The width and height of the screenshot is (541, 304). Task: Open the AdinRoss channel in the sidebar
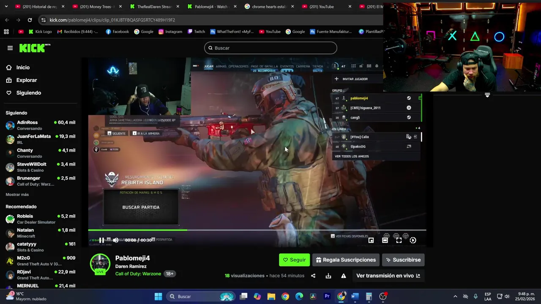40,125
